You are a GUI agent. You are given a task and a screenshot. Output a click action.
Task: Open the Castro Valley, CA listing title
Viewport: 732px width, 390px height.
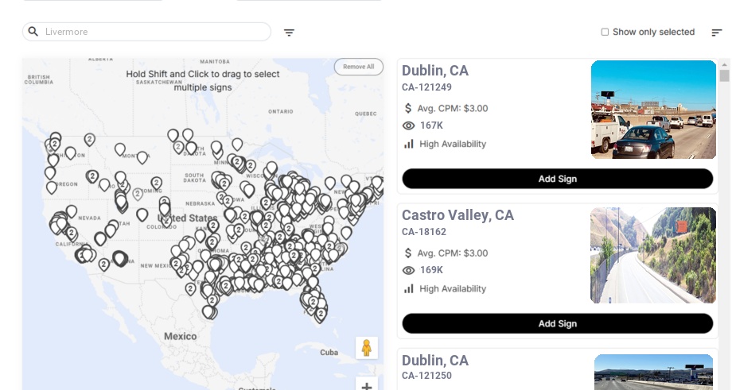[457, 215]
